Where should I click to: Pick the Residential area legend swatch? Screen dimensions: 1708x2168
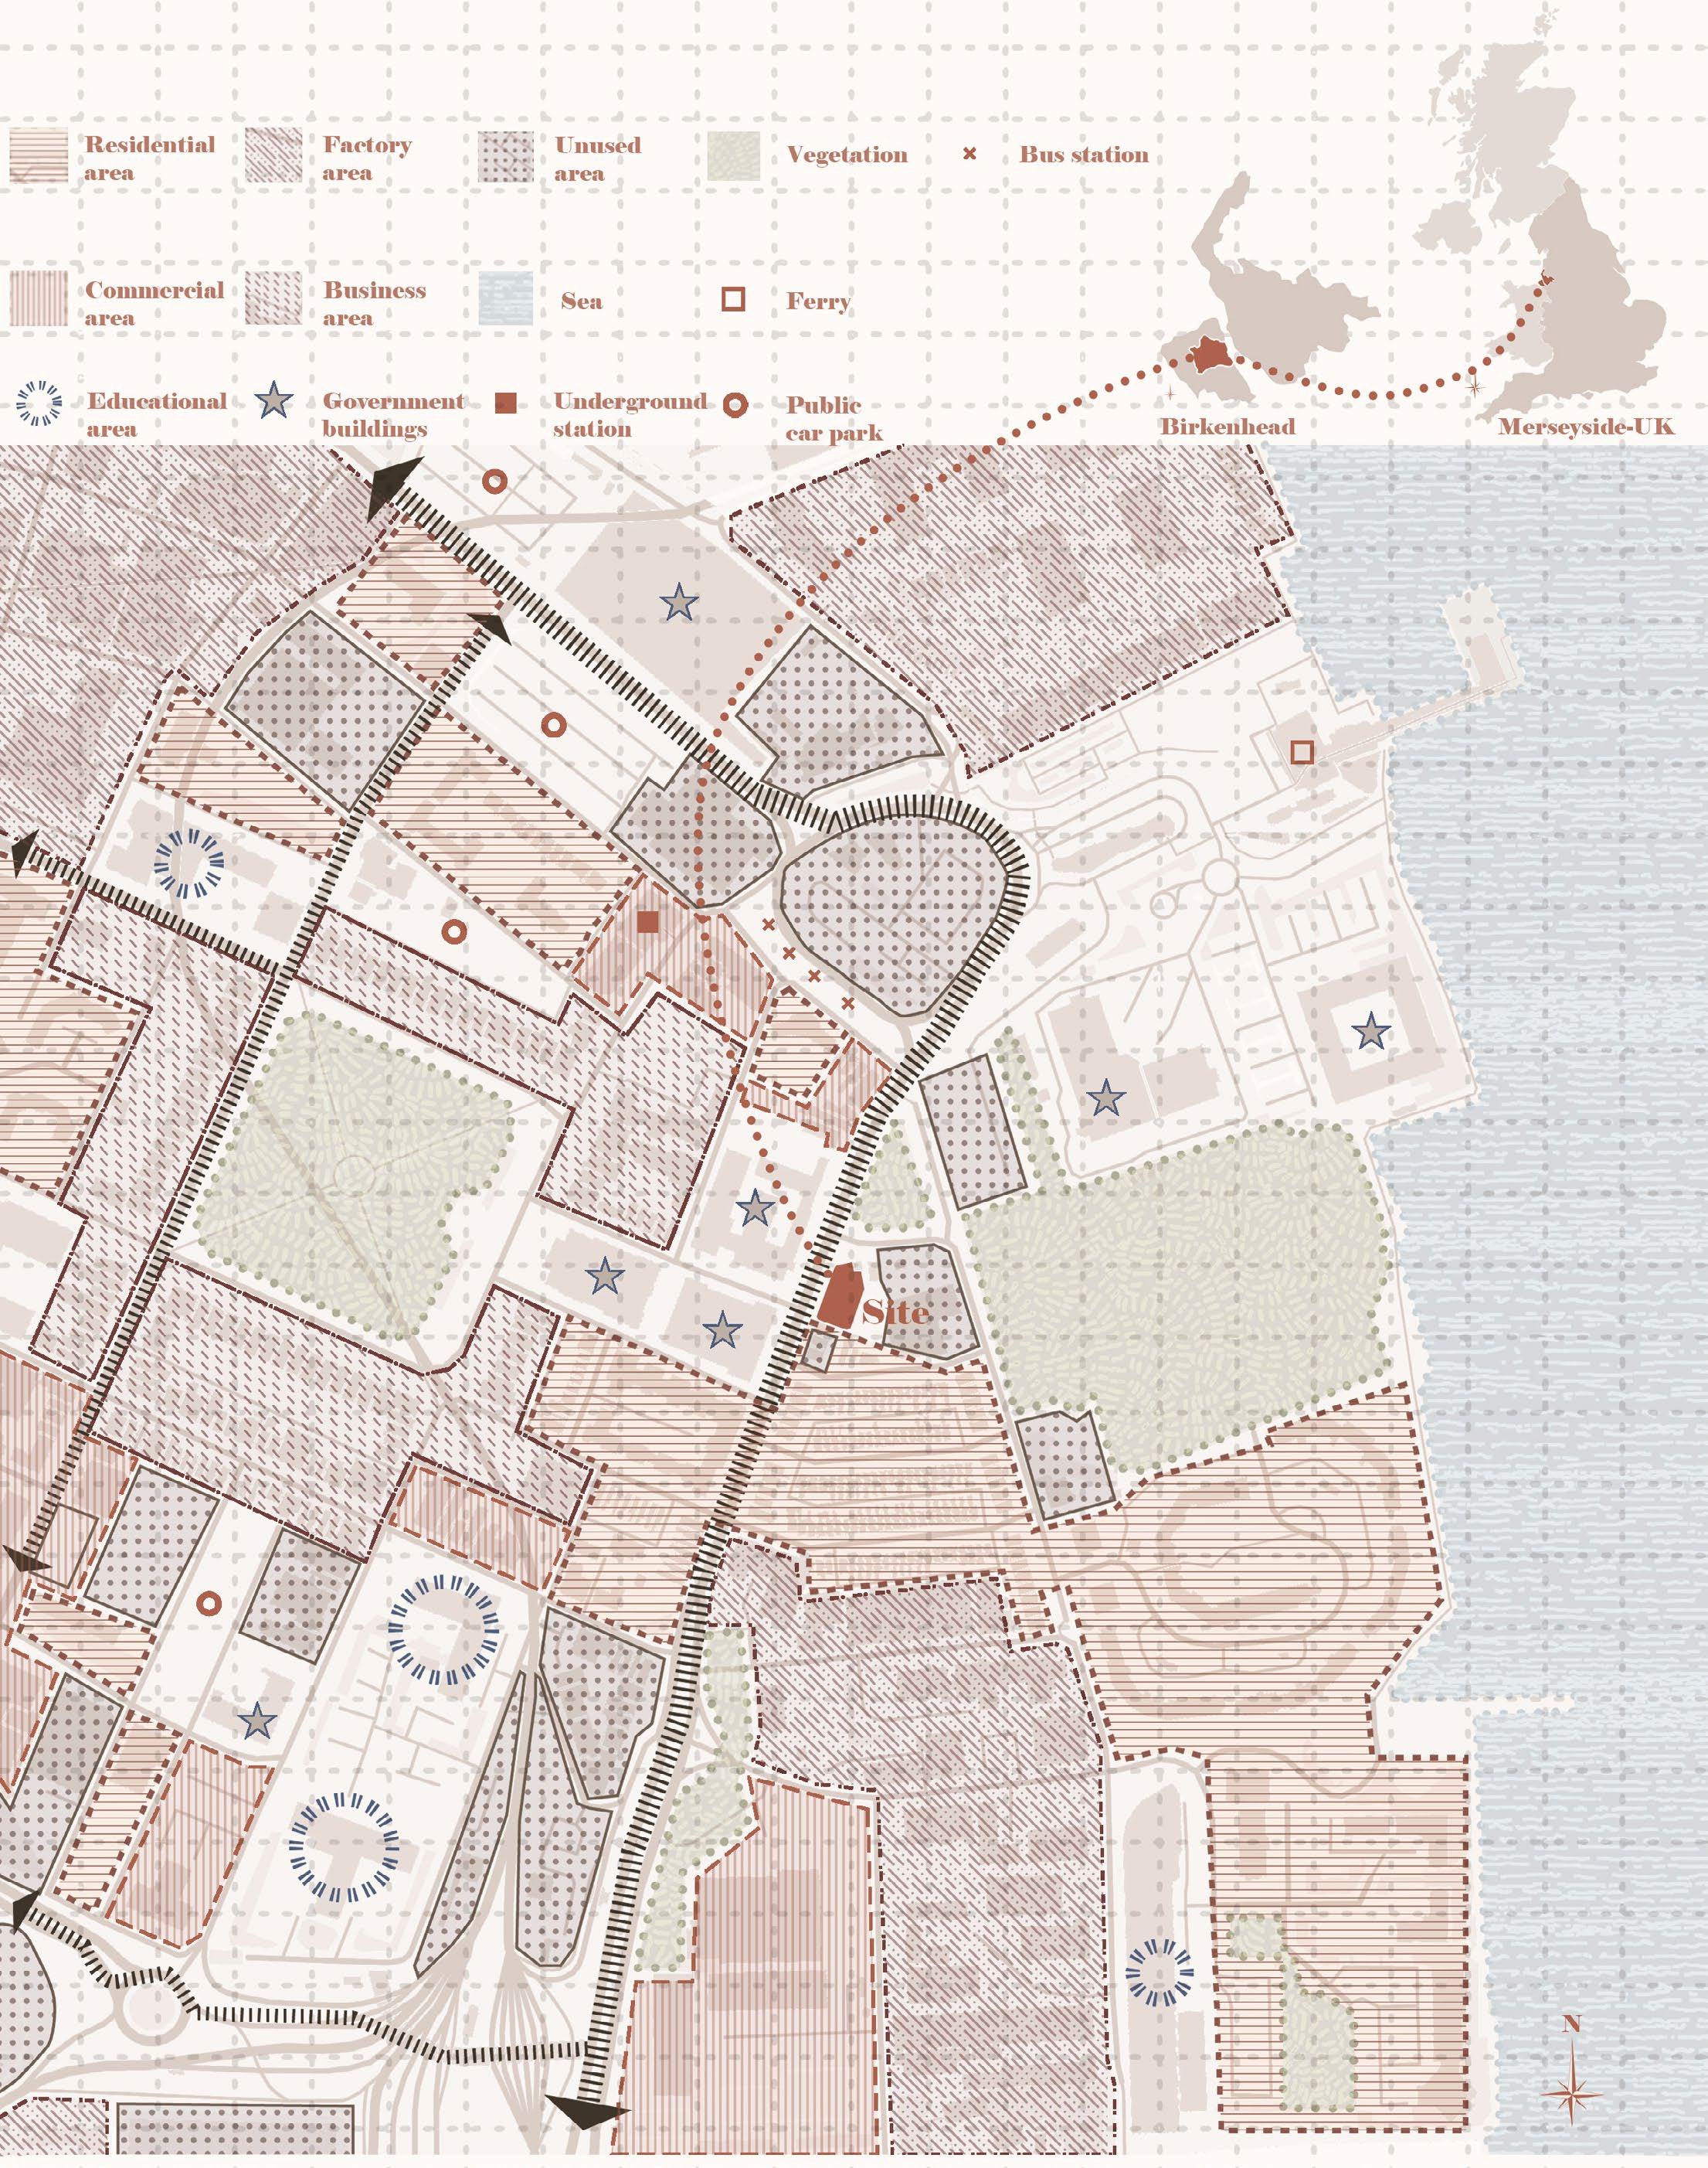click(x=39, y=157)
